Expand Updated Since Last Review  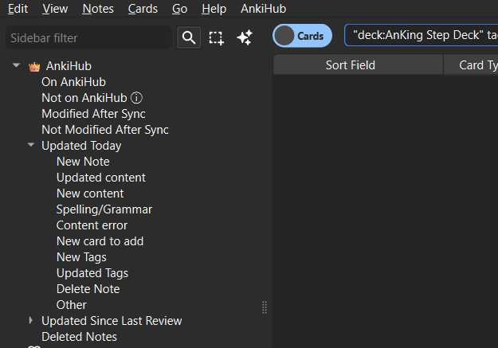tap(31, 320)
